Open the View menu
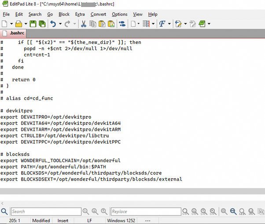265x224 pixels. point(138,14)
